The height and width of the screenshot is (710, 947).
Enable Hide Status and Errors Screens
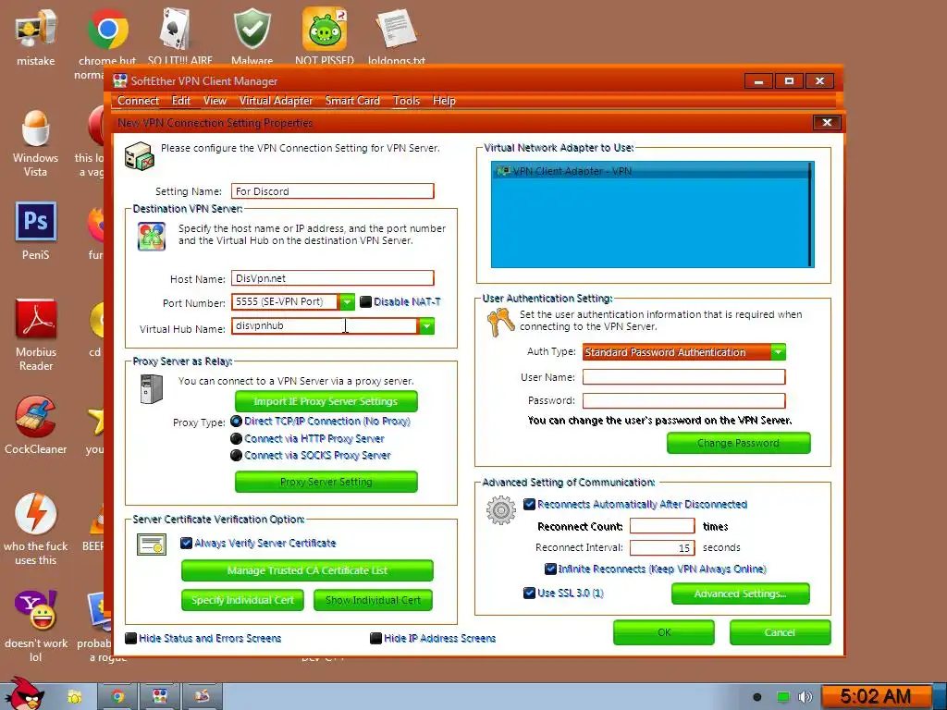(x=130, y=638)
